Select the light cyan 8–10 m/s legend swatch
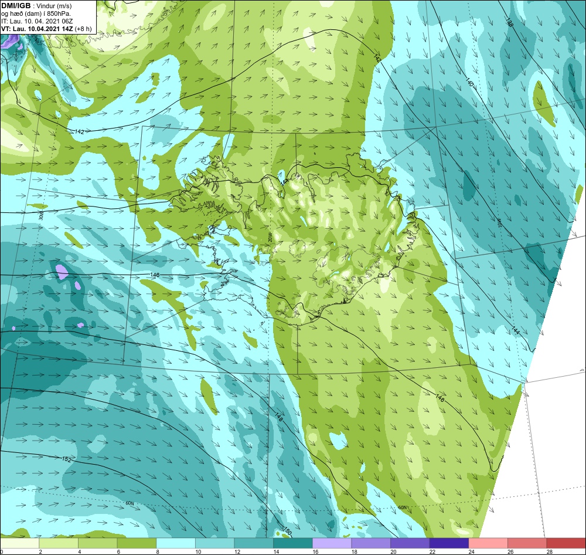 (x=176, y=543)
